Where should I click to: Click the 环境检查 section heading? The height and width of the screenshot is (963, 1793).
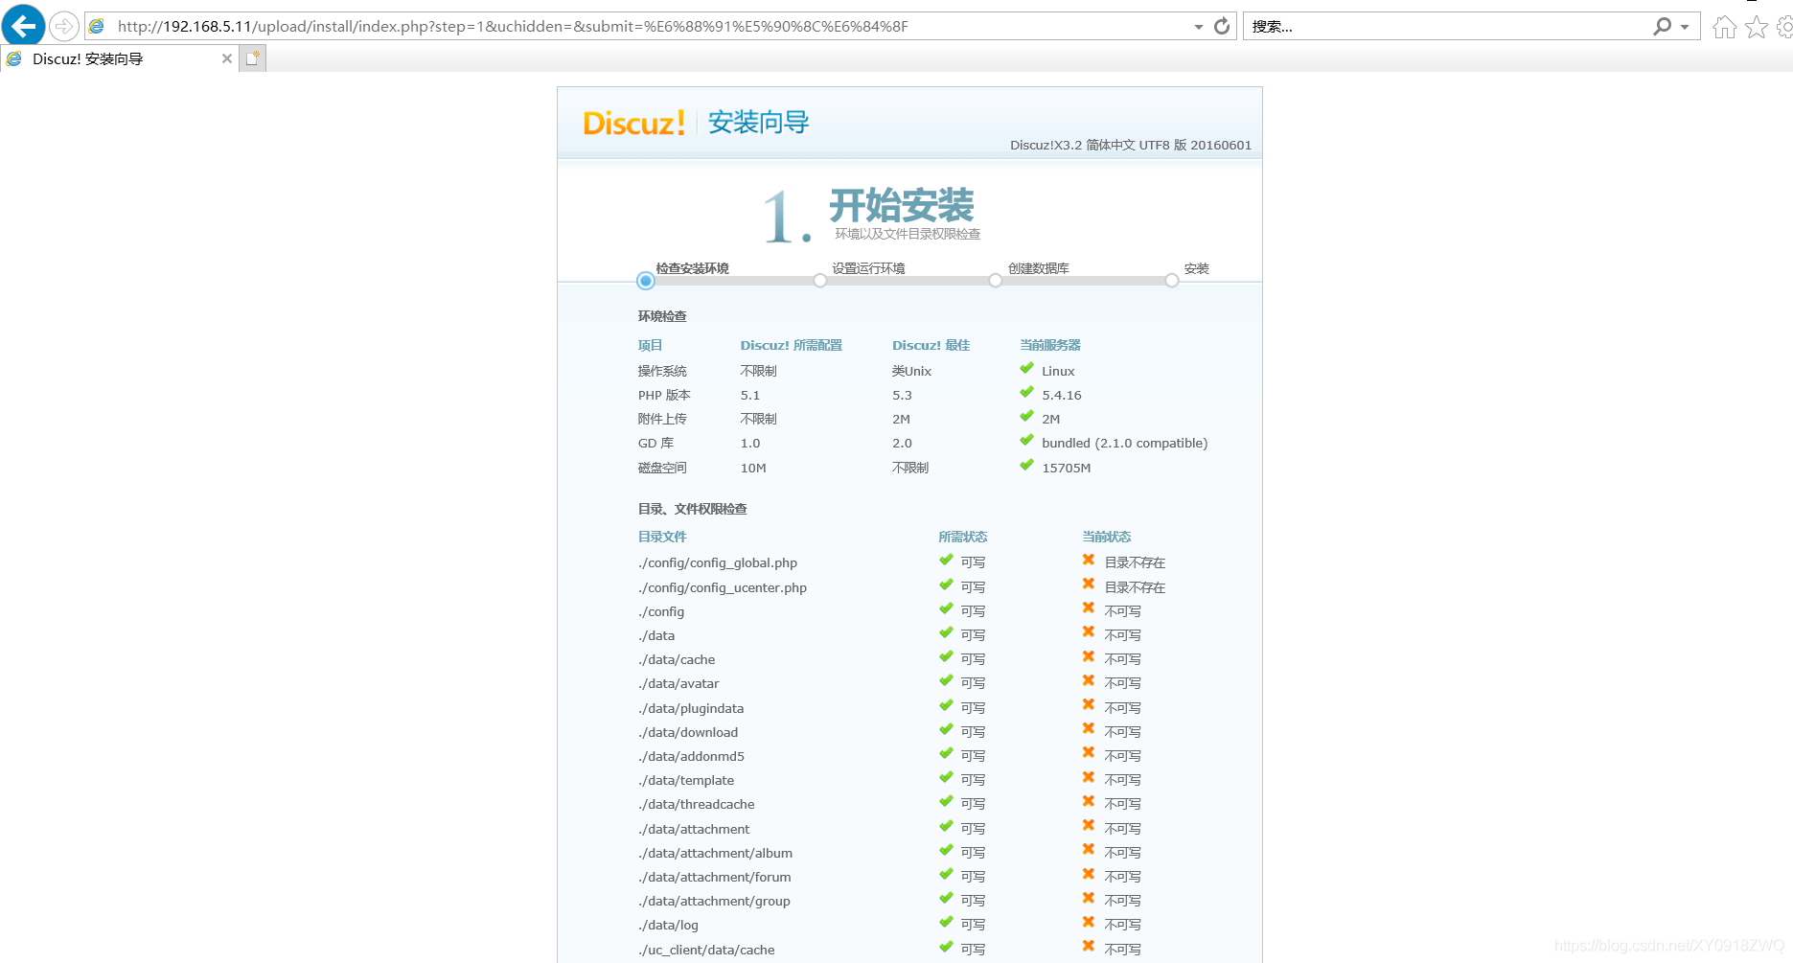(662, 316)
